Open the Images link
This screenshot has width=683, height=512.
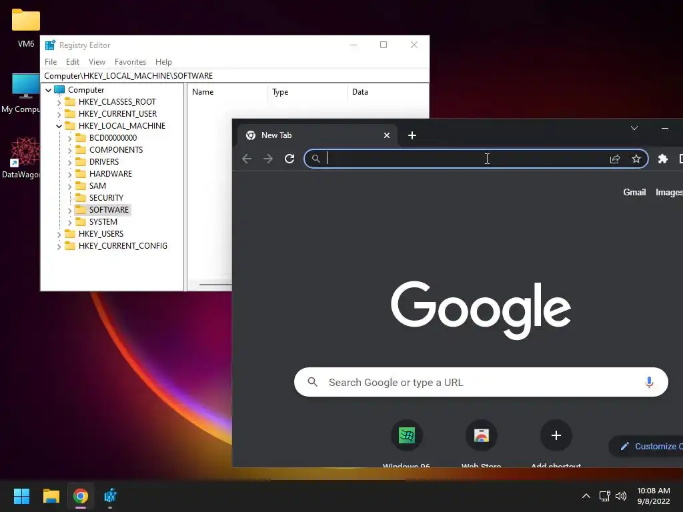click(669, 192)
